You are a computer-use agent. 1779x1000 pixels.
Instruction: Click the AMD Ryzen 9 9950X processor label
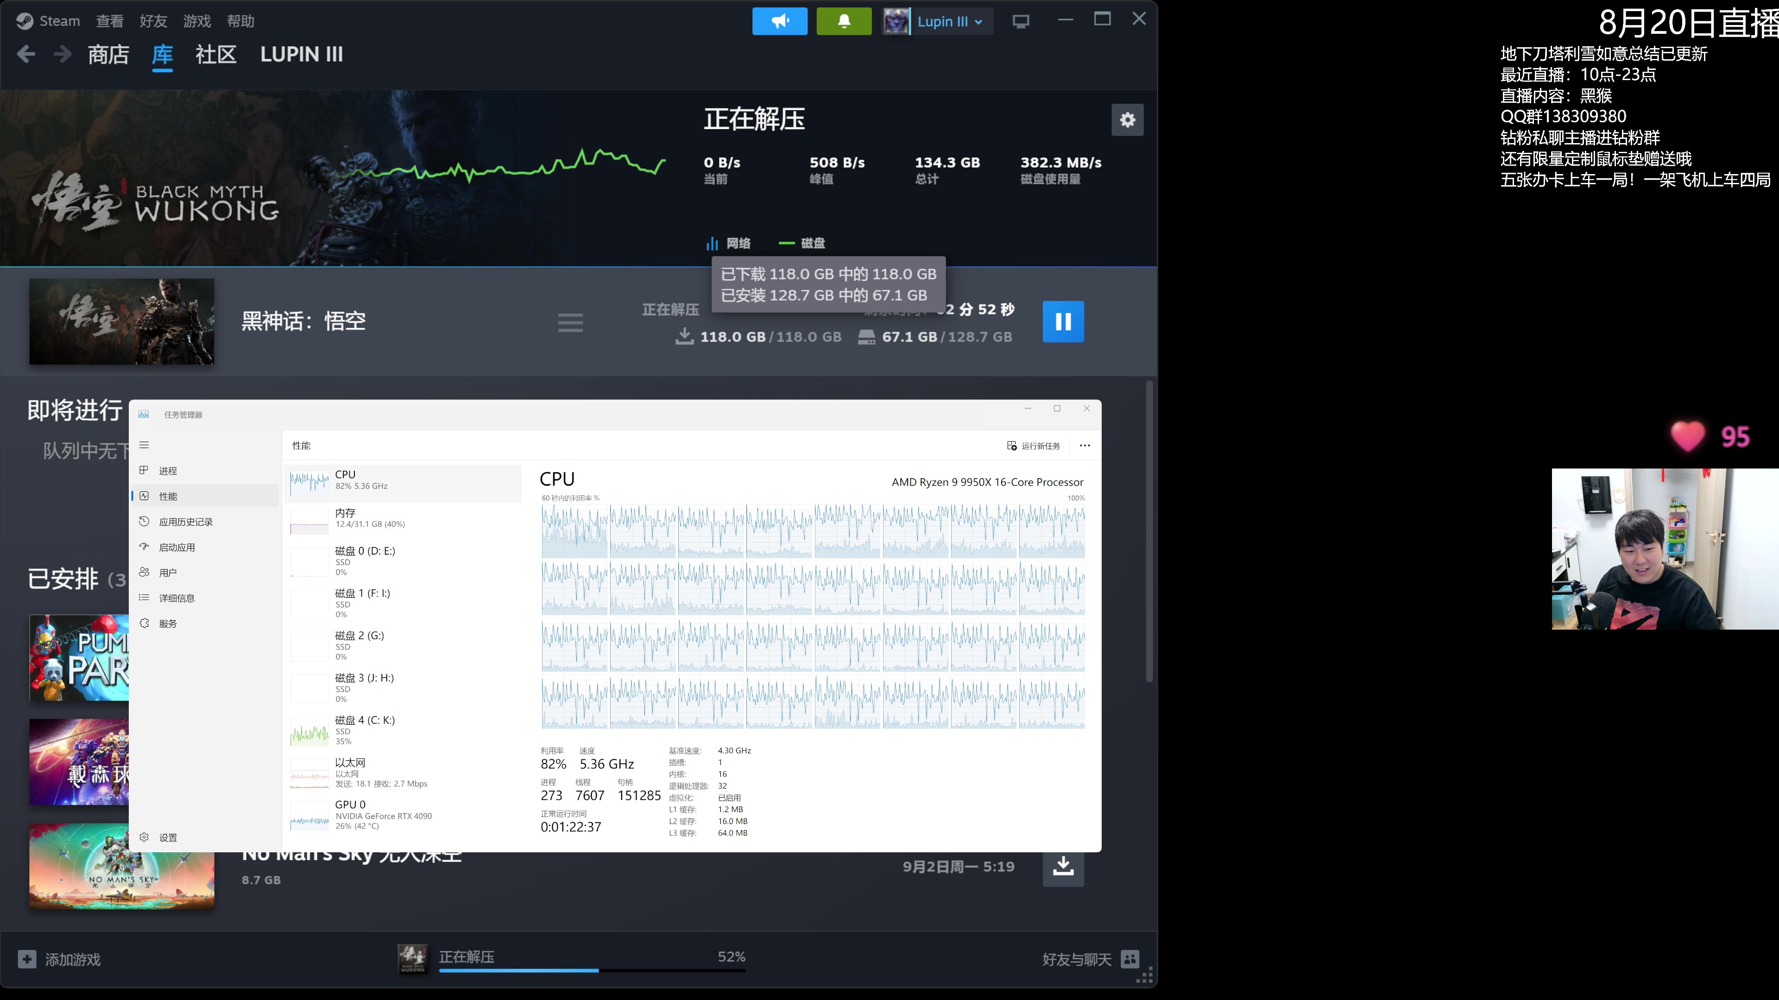[988, 481]
